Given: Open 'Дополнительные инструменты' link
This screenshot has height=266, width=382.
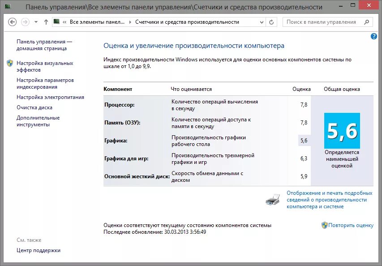Looking at the screenshot, I should [38, 121].
